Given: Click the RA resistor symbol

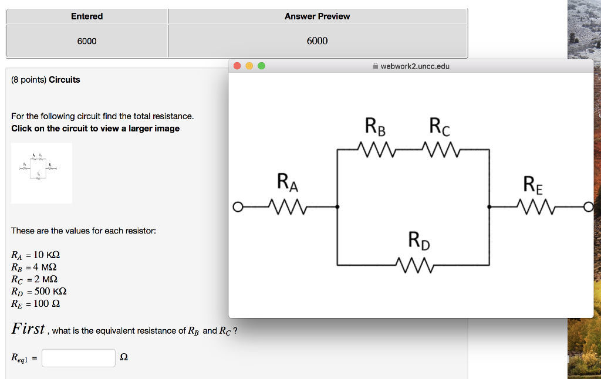Looking at the screenshot, I should click(x=288, y=207).
